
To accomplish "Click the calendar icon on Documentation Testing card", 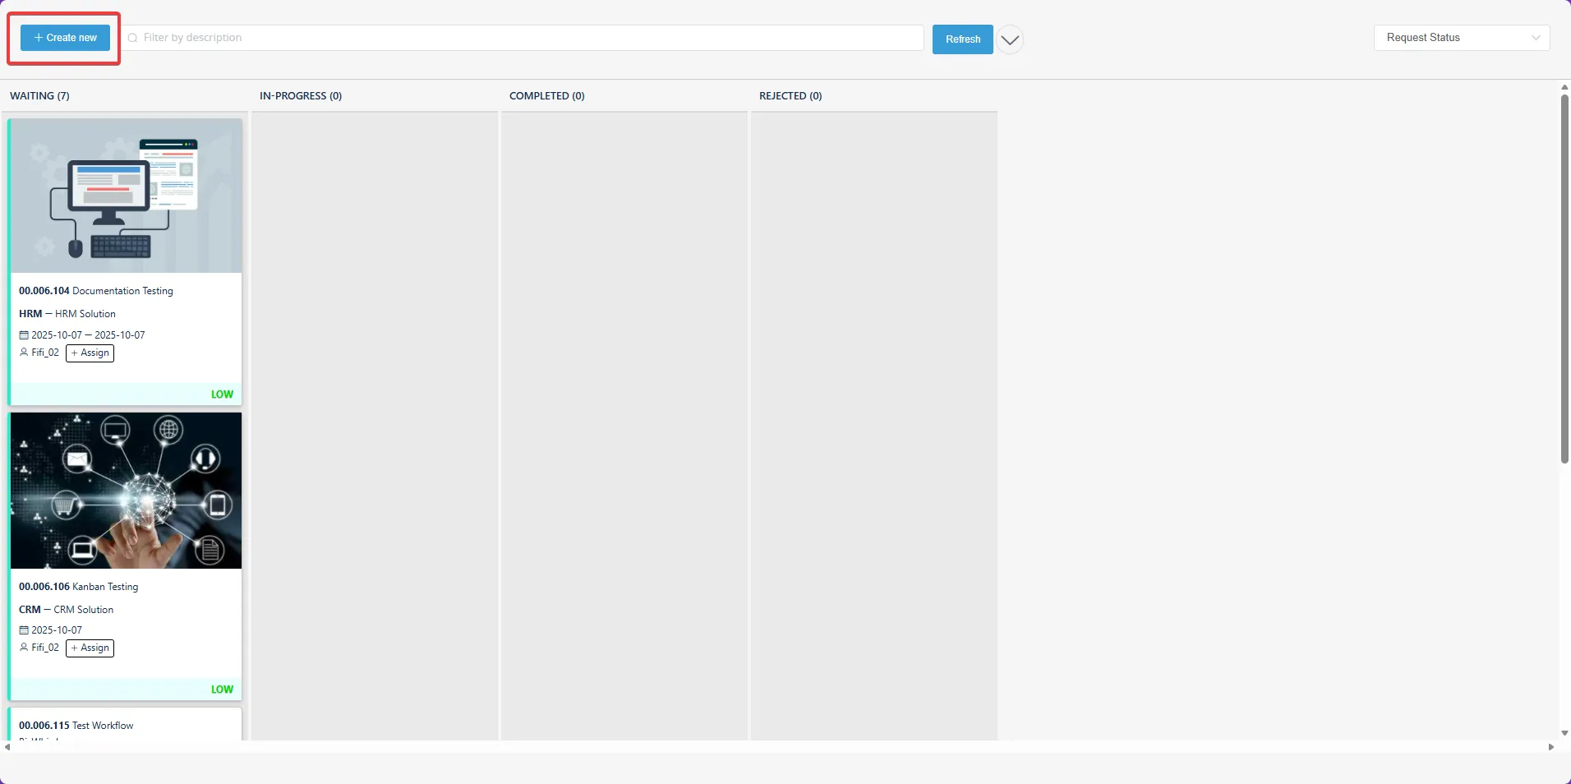I will [x=23, y=334].
